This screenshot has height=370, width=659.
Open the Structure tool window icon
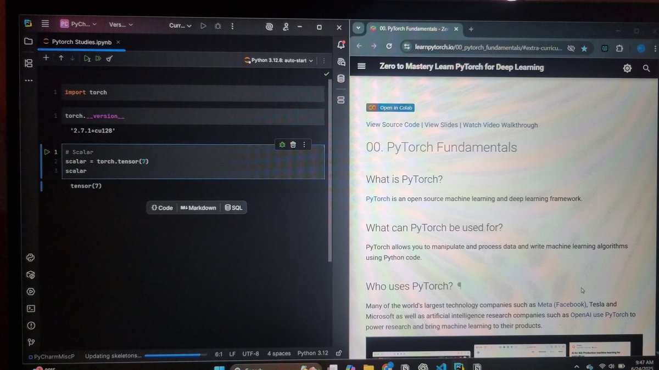tap(29, 64)
